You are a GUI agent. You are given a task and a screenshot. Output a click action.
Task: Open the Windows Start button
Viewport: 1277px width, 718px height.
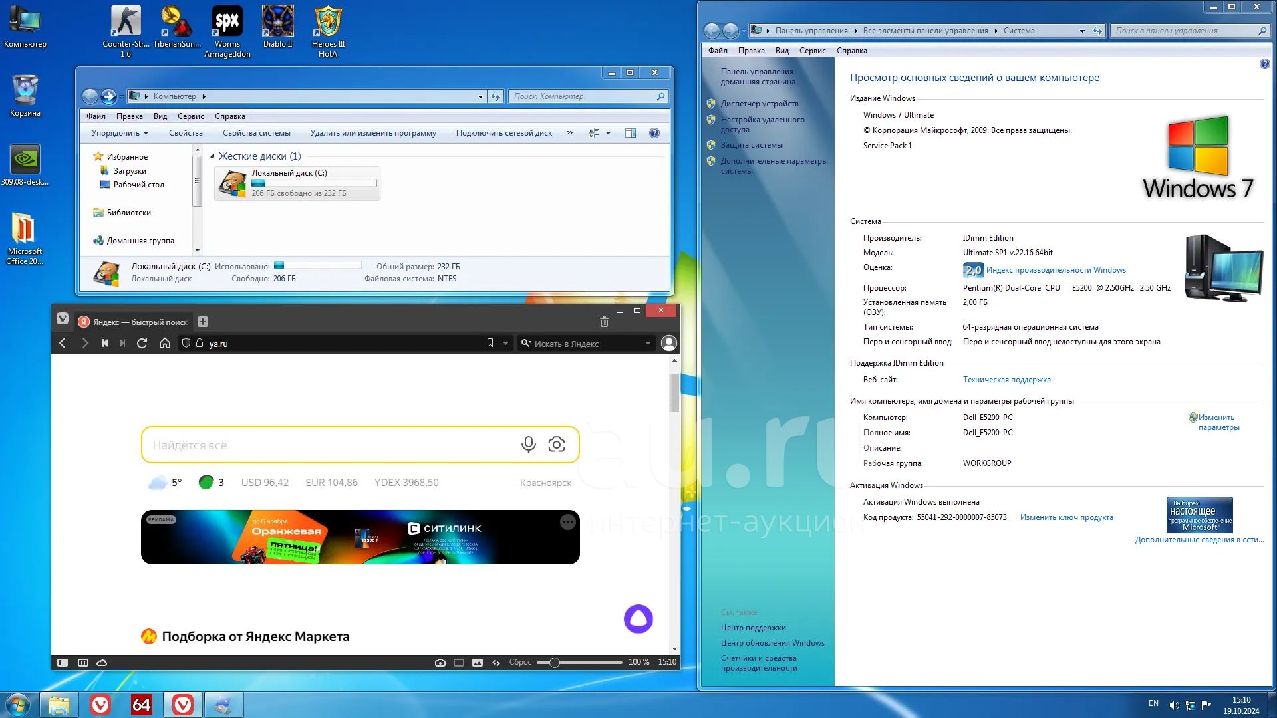pos(17,705)
